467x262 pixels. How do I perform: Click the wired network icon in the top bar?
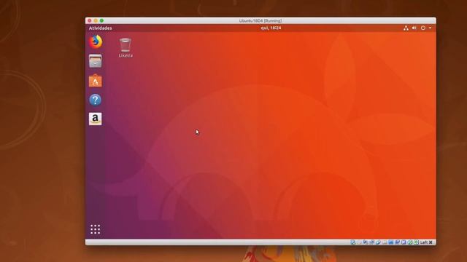(406, 28)
